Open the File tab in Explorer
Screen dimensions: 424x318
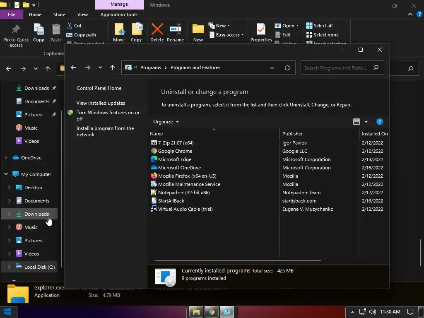click(12, 14)
